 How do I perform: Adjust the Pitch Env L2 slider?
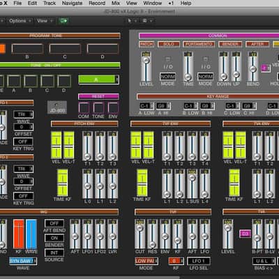click(x=112, y=183)
